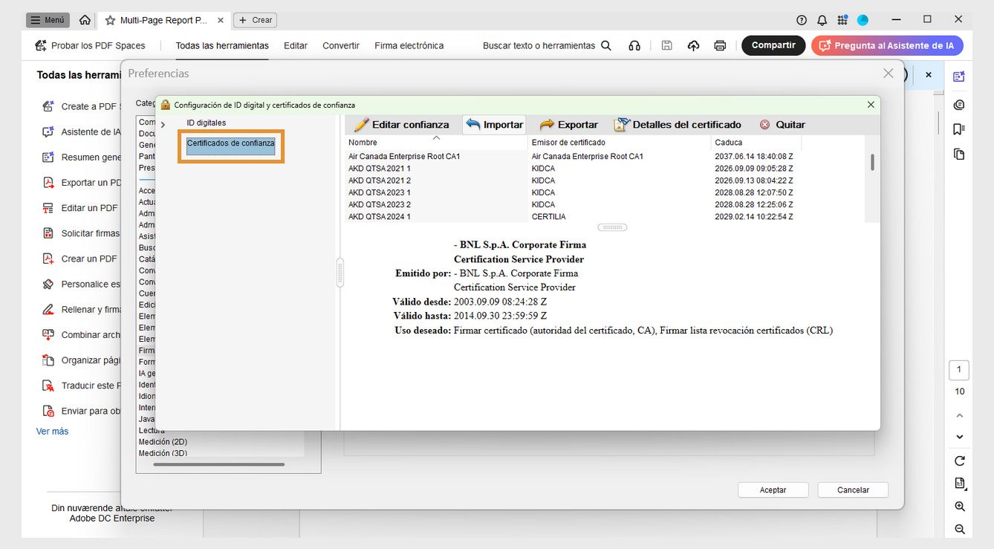Select the Exportar certificate tool

tap(568, 124)
